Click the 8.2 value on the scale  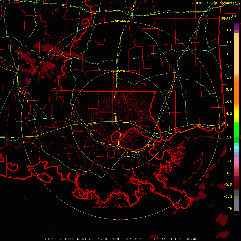(229, 54)
